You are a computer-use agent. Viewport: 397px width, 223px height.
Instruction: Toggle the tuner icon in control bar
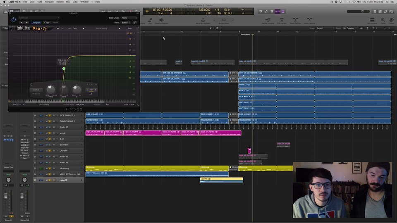266,12
